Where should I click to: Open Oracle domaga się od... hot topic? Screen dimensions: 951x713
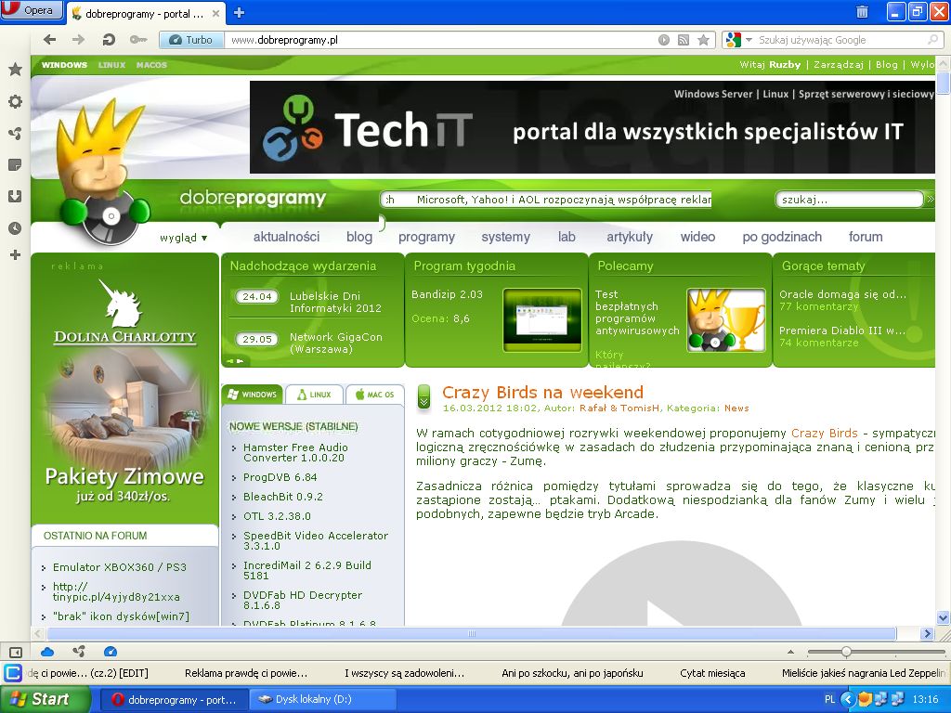[842, 294]
